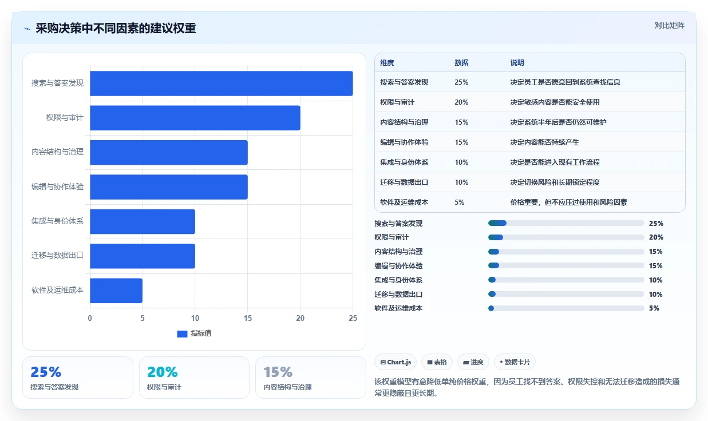The width and height of the screenshot is (708, 421).
Task: Click the progress bar for 迁移与数据出口
Action: pos(566,294)
